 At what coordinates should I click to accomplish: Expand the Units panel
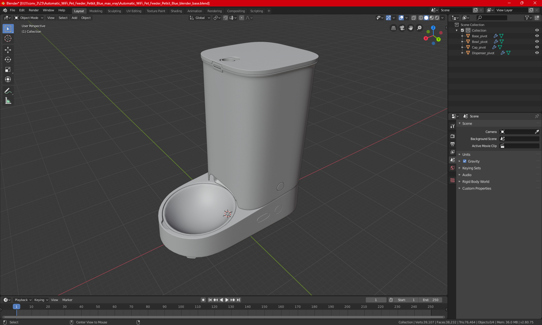(466, 154)
